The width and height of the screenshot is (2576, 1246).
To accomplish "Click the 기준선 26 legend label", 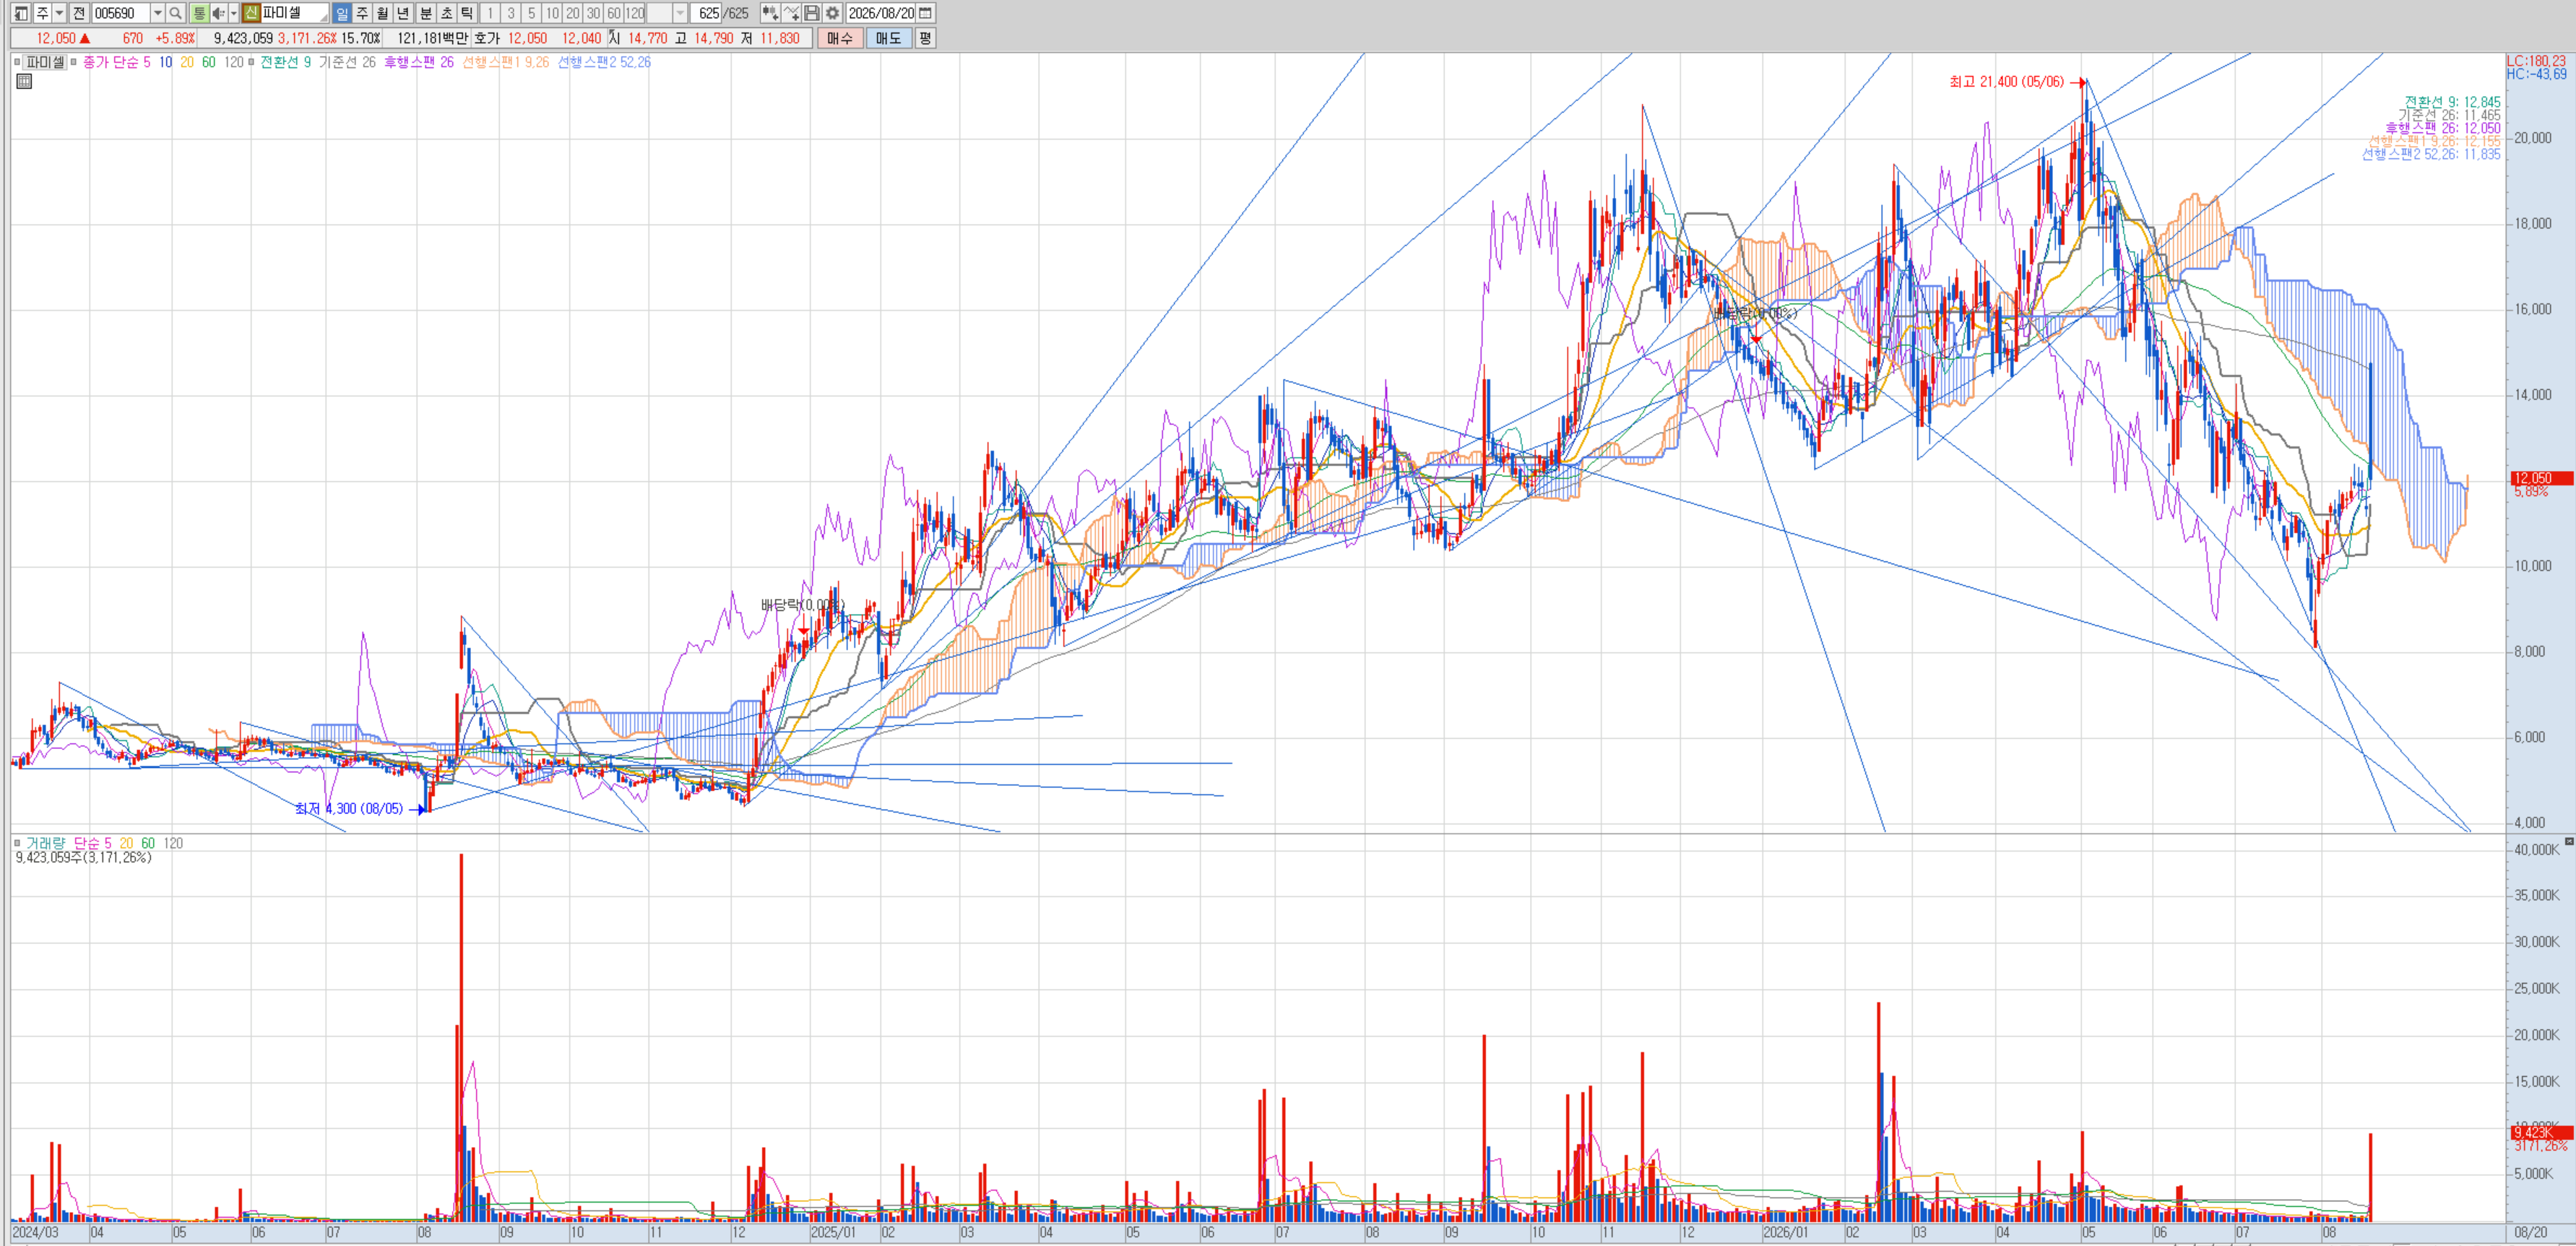I will coord(348,62).
